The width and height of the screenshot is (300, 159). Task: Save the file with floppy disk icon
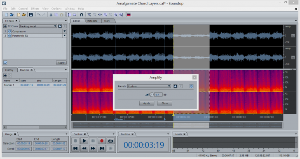click(x=31, y=15)
